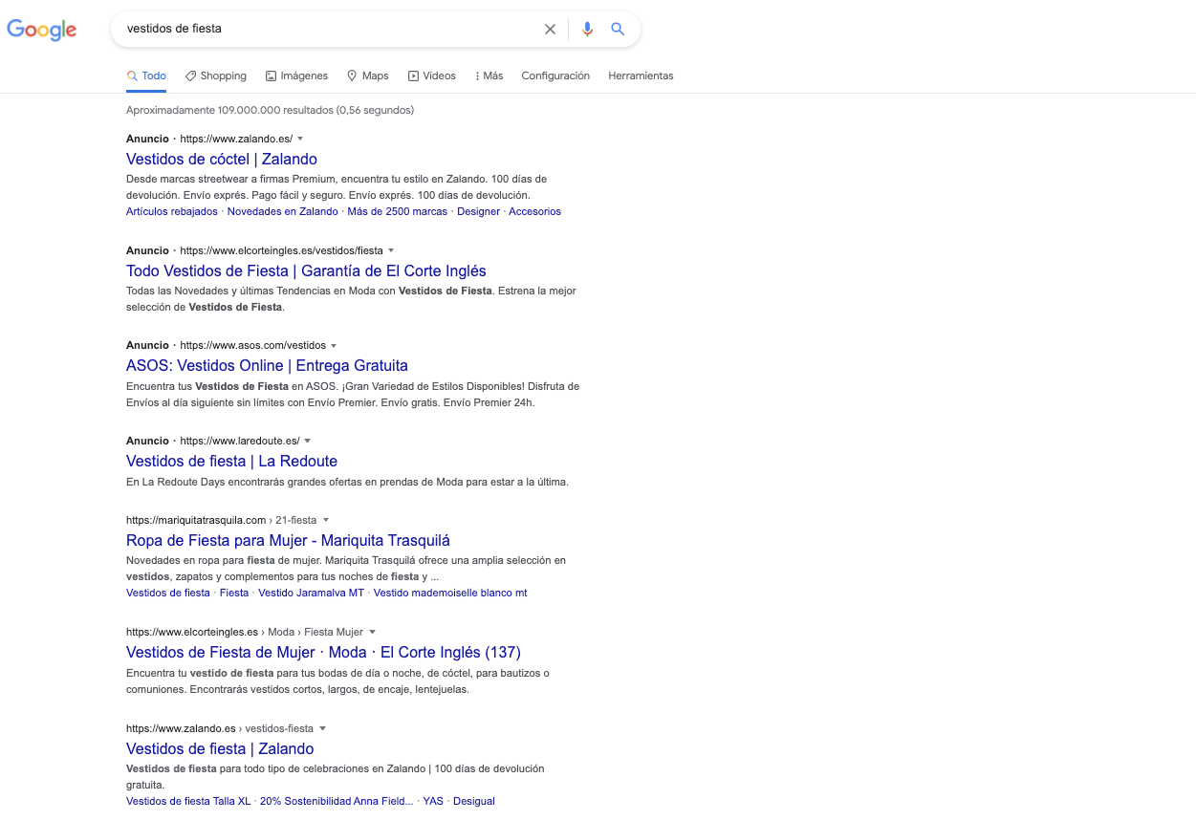This screenshot has height=821, width=1196.
Task: Click the https://www.elcorteingles.es/vestidos/fiesta URL text
Action: 281,250
